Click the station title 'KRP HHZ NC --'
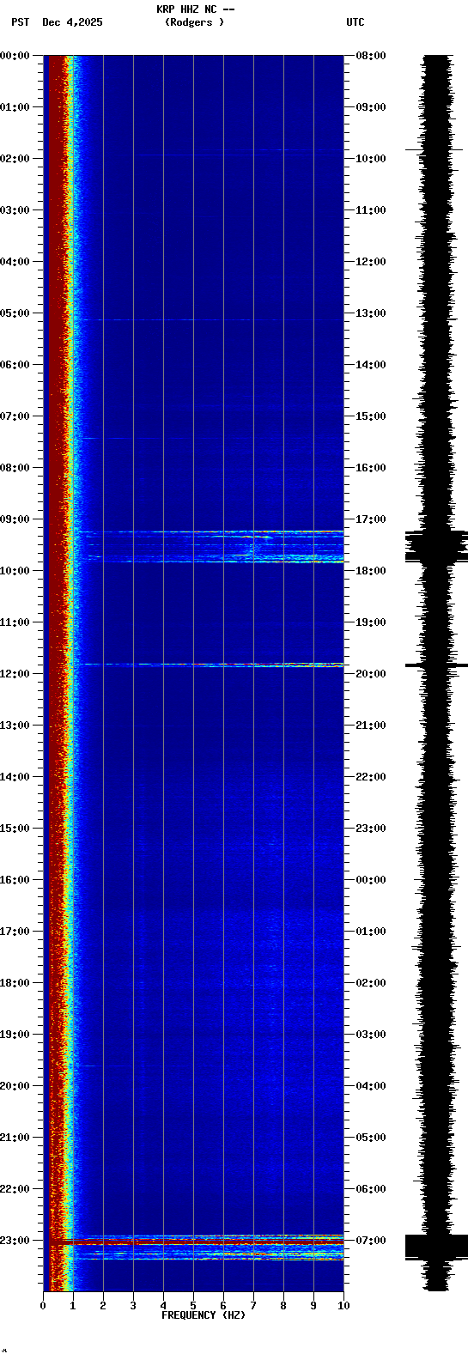Image resolution: width=474 pixels, height=1360 pixels. [x=196, y=9]
